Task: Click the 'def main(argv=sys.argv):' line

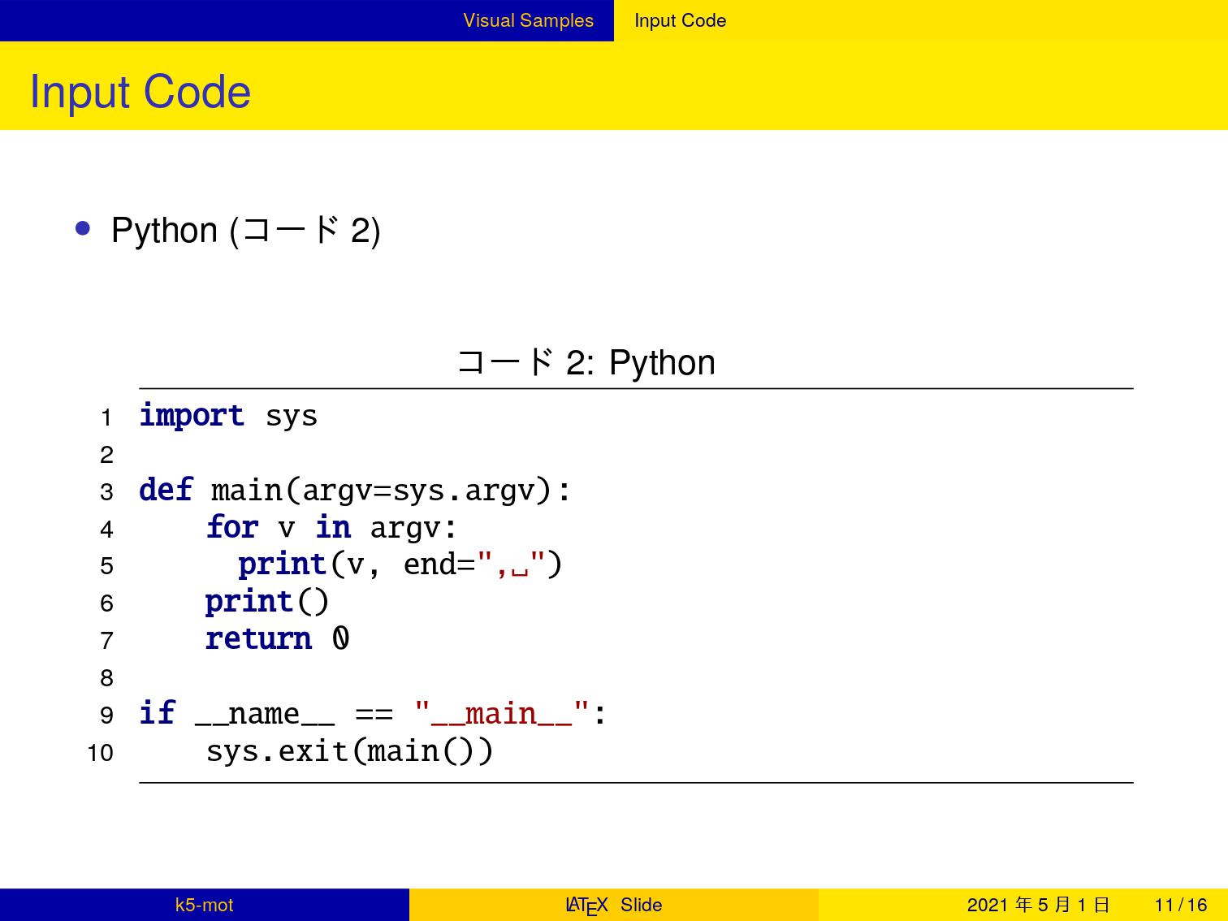Action: pyautogui.click(x=355, y=491)
